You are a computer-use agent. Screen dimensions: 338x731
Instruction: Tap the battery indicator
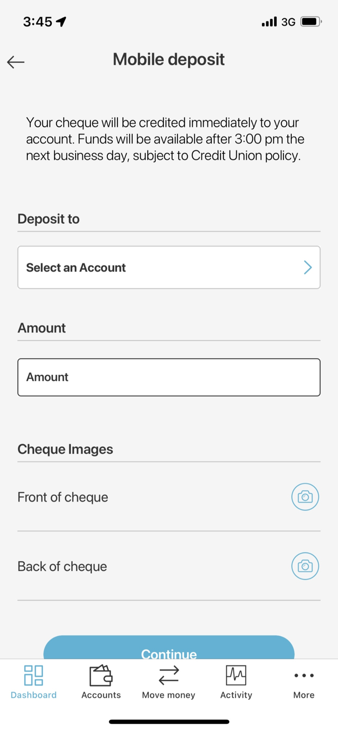(310, 21)
